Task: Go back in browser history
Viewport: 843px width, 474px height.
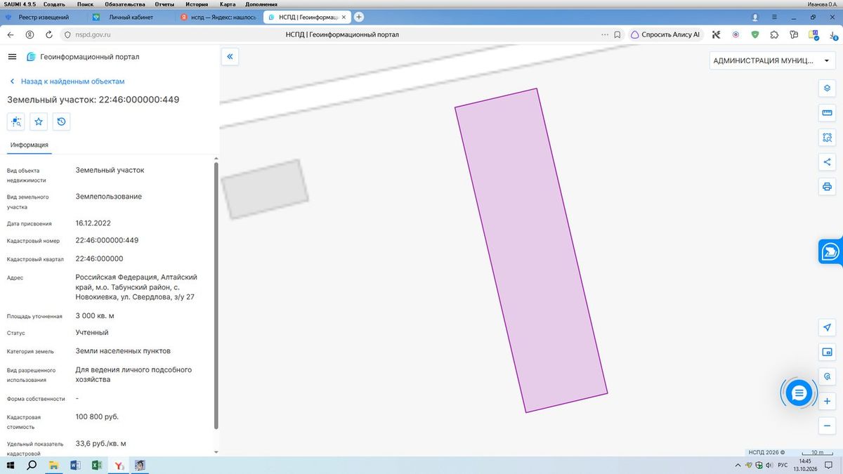Action: 11,34
